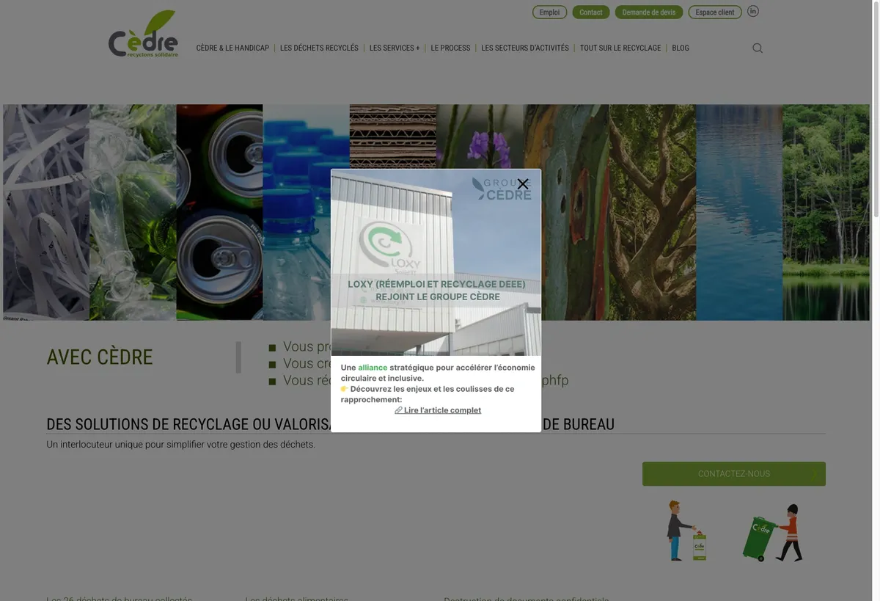
Task: Click the aluminium cans banner image
Action: (219, 212)
